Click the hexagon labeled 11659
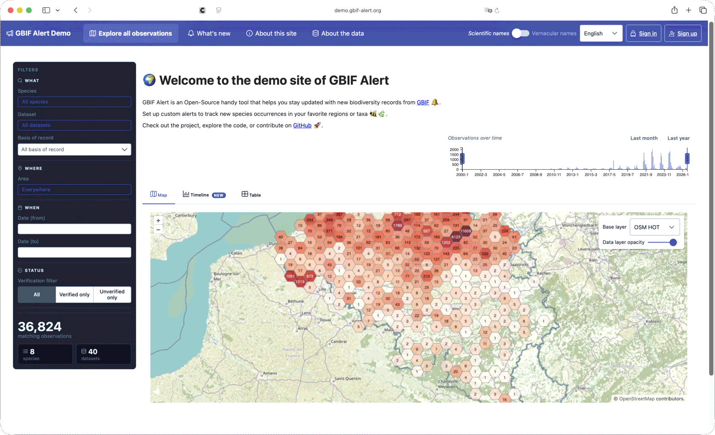Viewport: 715px width, 435px height. point(465,231)
